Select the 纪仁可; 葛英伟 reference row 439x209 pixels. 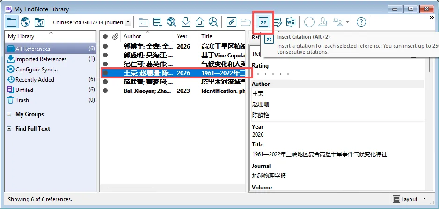coord(173,64)
